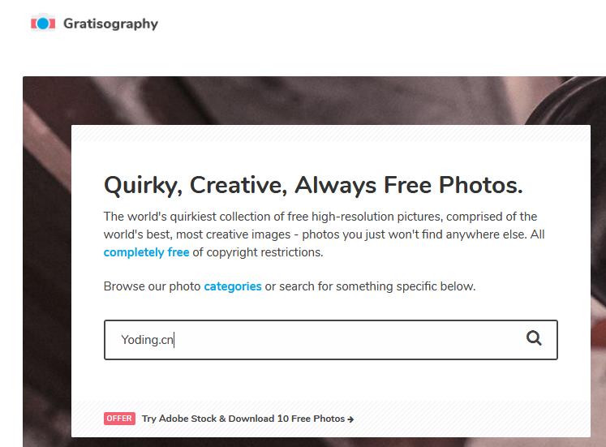Click the Gratisography camera logo icon

43,24
